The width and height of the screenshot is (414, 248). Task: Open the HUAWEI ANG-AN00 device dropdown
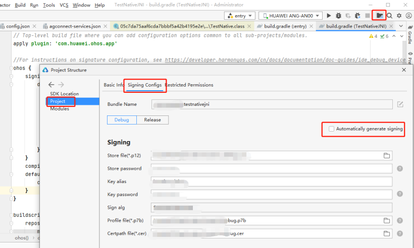[290, 16]
